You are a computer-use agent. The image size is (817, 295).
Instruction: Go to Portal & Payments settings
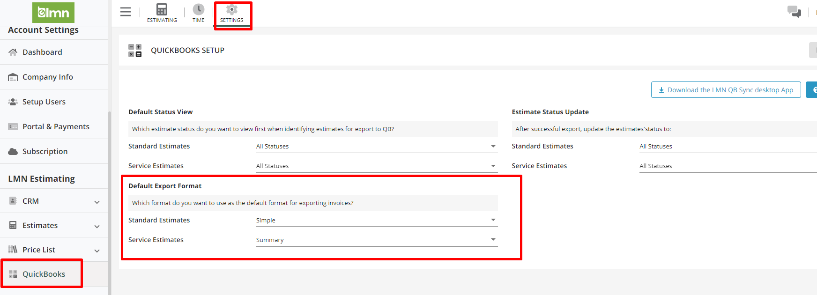pos(56,126)
